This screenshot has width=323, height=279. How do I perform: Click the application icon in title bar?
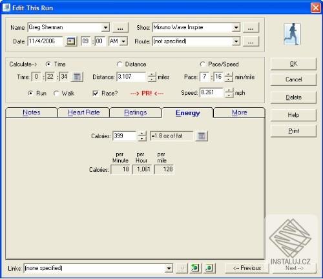pos(6,8)
